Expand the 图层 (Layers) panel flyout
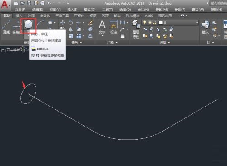Screen dimensions: 227x166 coord(165,43)
